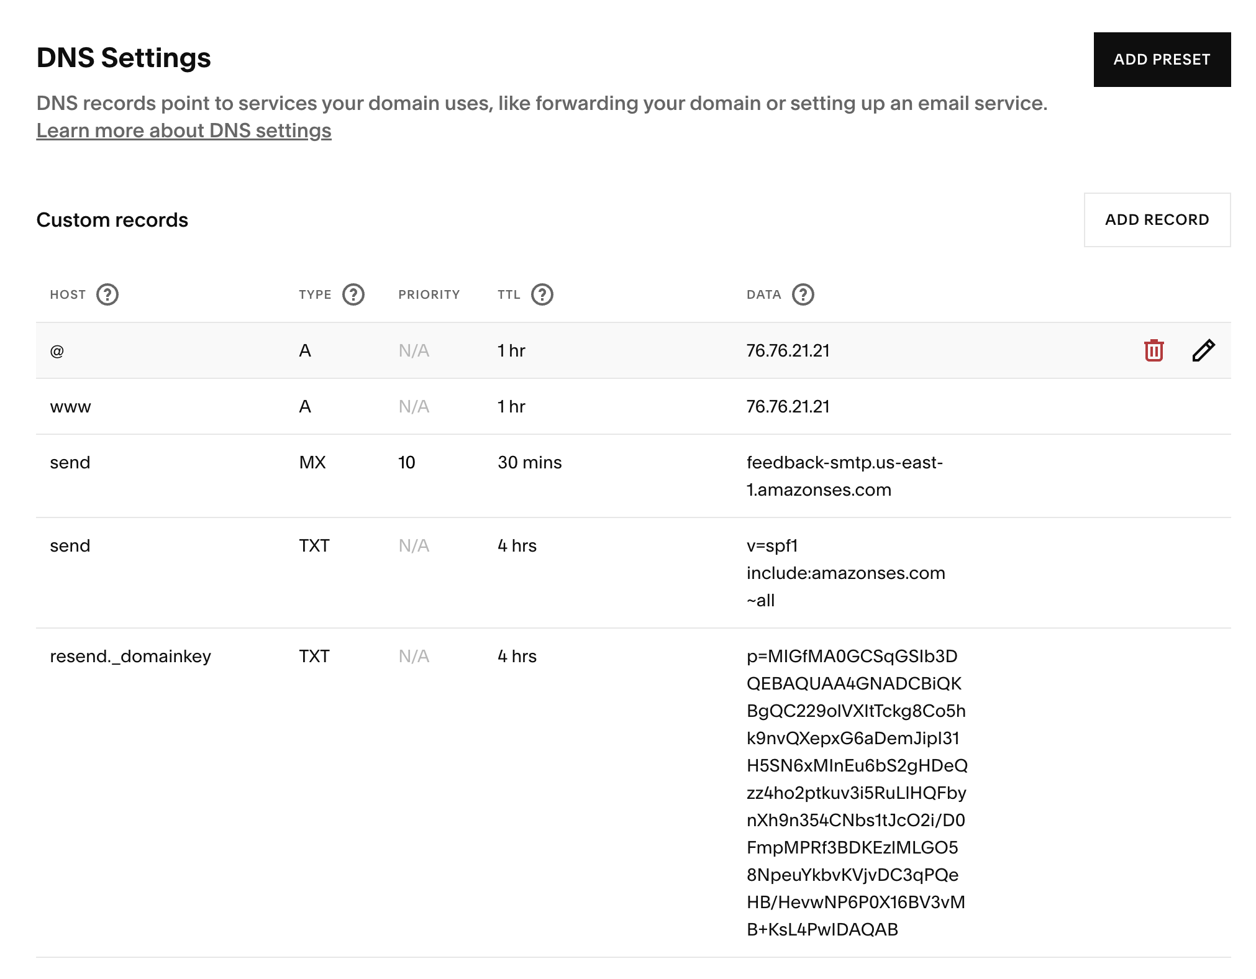This screenshot has width=1256, height=979.
Task: Open the DATA column help icon
Action: [804, 295]
